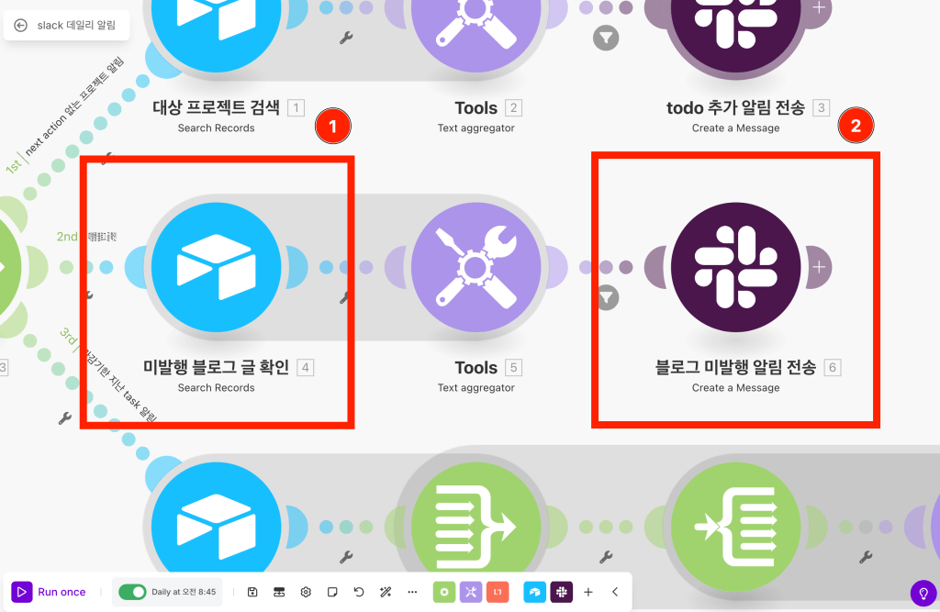Open the more options ellipsis menu
The image size is (940, 612).
412,592
